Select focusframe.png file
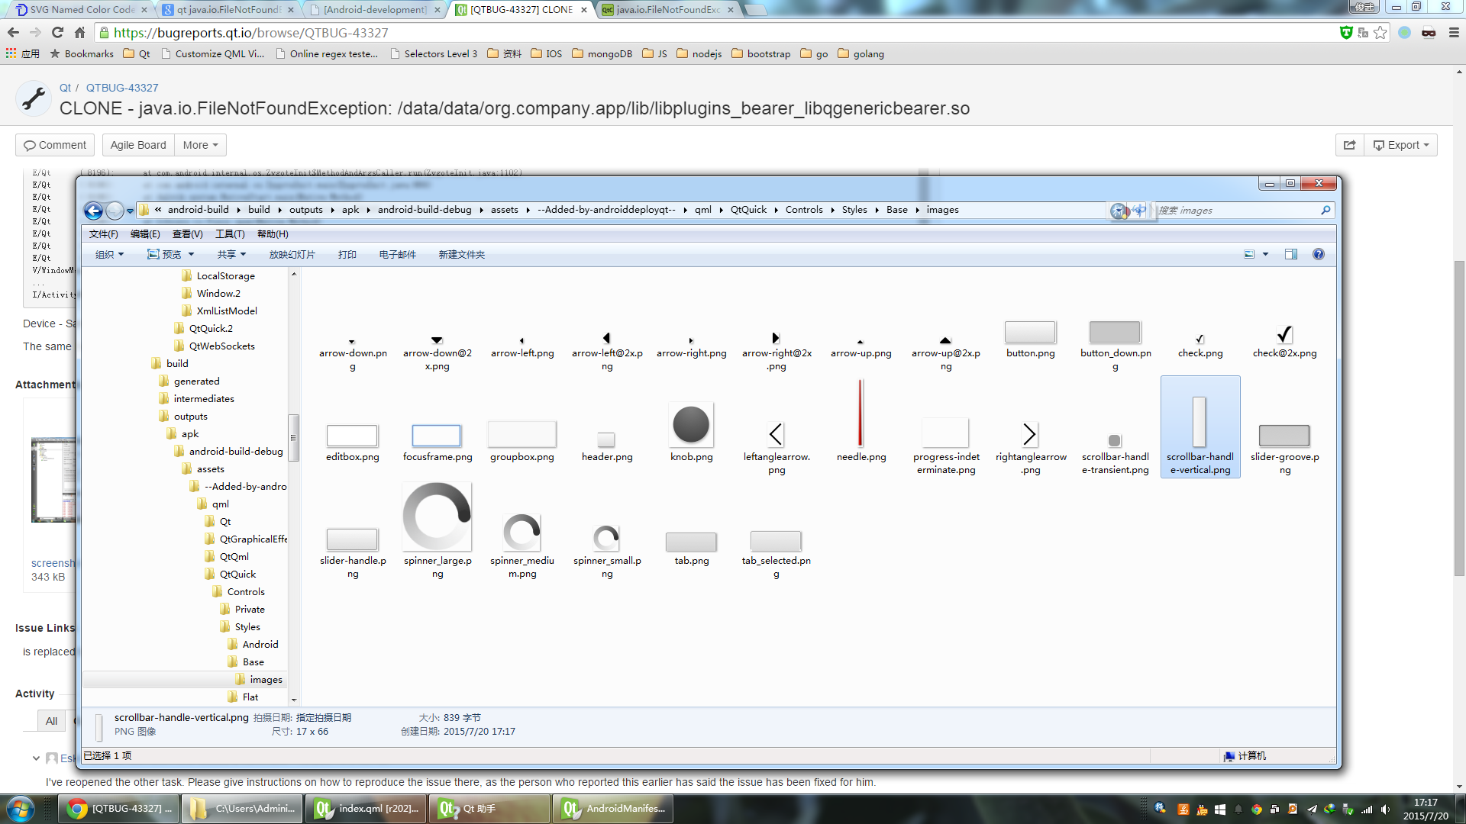 (x=437, y=443)
